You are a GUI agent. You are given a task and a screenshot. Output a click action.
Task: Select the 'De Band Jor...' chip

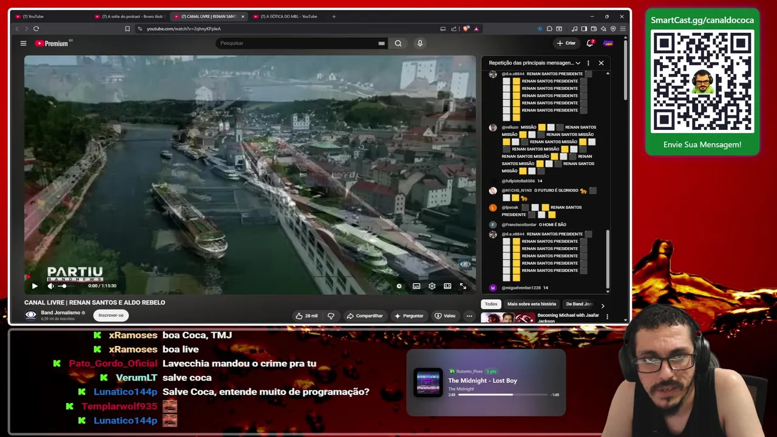click(x=579, y=304)
